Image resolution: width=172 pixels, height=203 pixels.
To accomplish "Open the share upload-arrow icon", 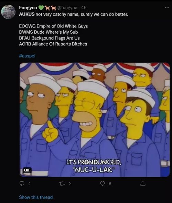I will coord(143,184).
